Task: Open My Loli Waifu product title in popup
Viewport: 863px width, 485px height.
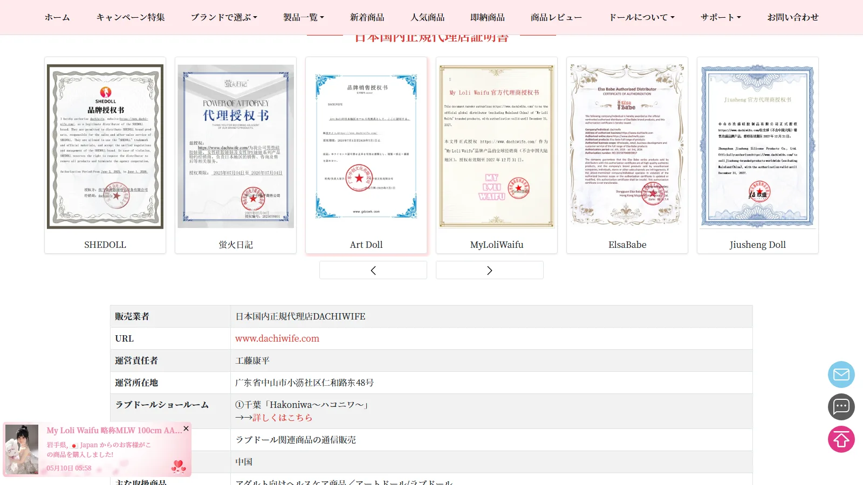Action: [114, 431]
